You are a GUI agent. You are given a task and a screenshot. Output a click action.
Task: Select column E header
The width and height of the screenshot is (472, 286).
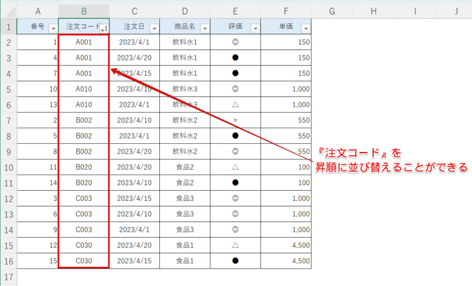(x=235, y=12)
